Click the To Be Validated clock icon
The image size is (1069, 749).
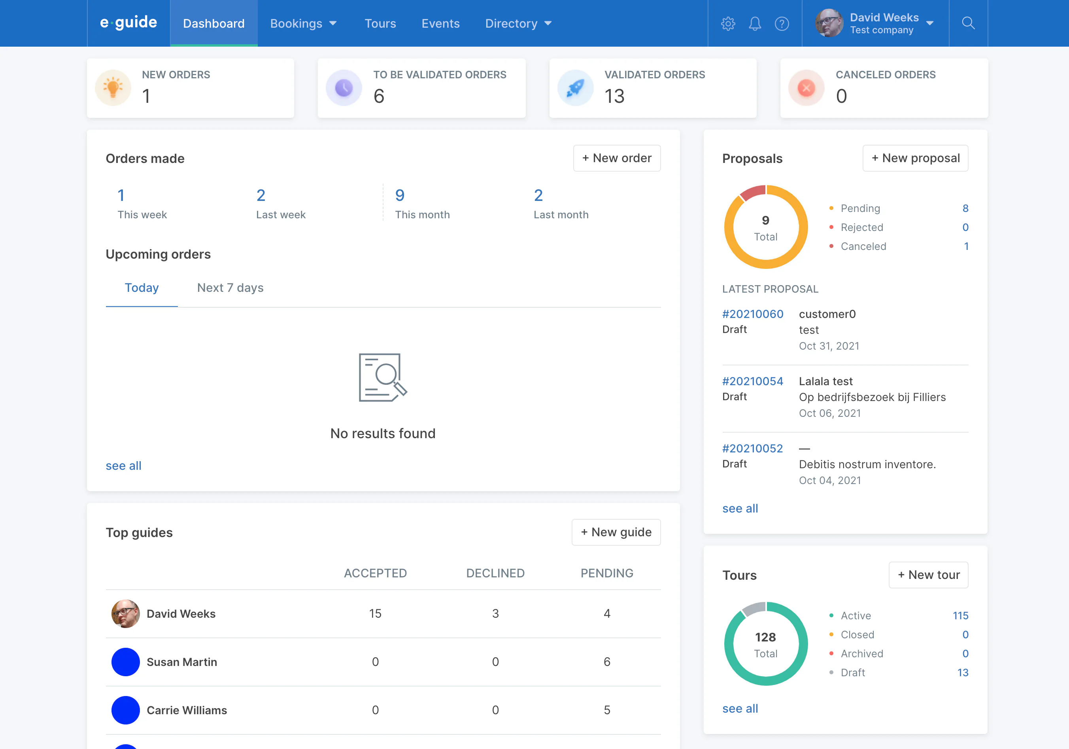[344, 87]
